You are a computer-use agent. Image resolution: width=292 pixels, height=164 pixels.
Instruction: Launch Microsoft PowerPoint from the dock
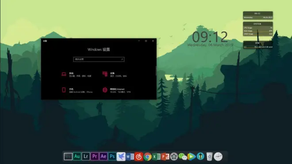coord(165,157)
